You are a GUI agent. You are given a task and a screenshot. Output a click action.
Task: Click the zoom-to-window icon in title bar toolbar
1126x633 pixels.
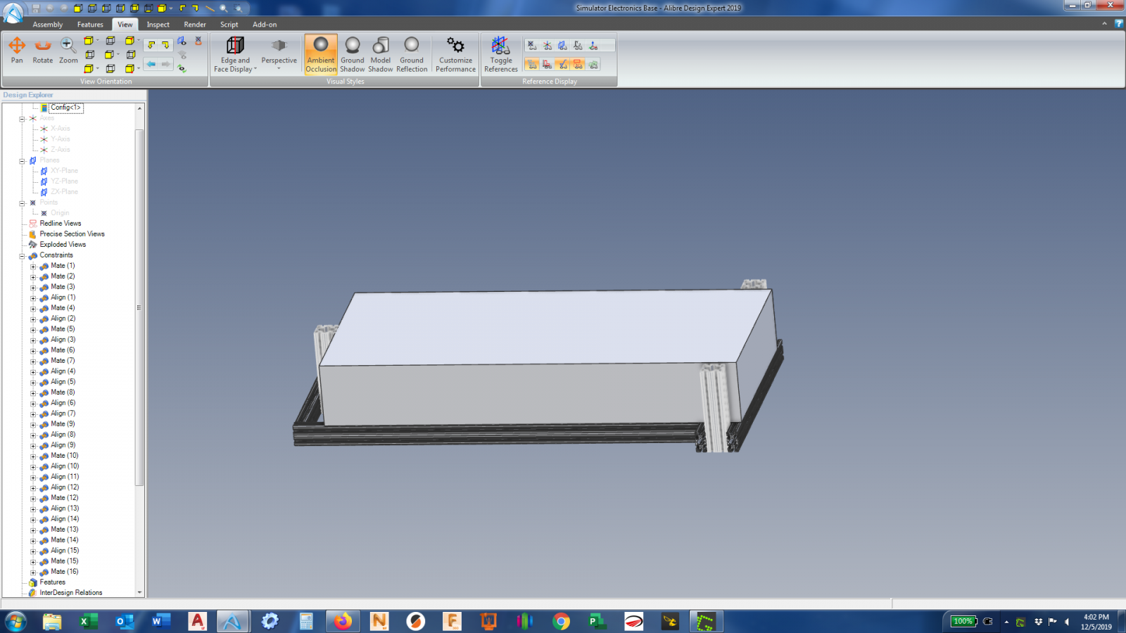coord(239,8)
